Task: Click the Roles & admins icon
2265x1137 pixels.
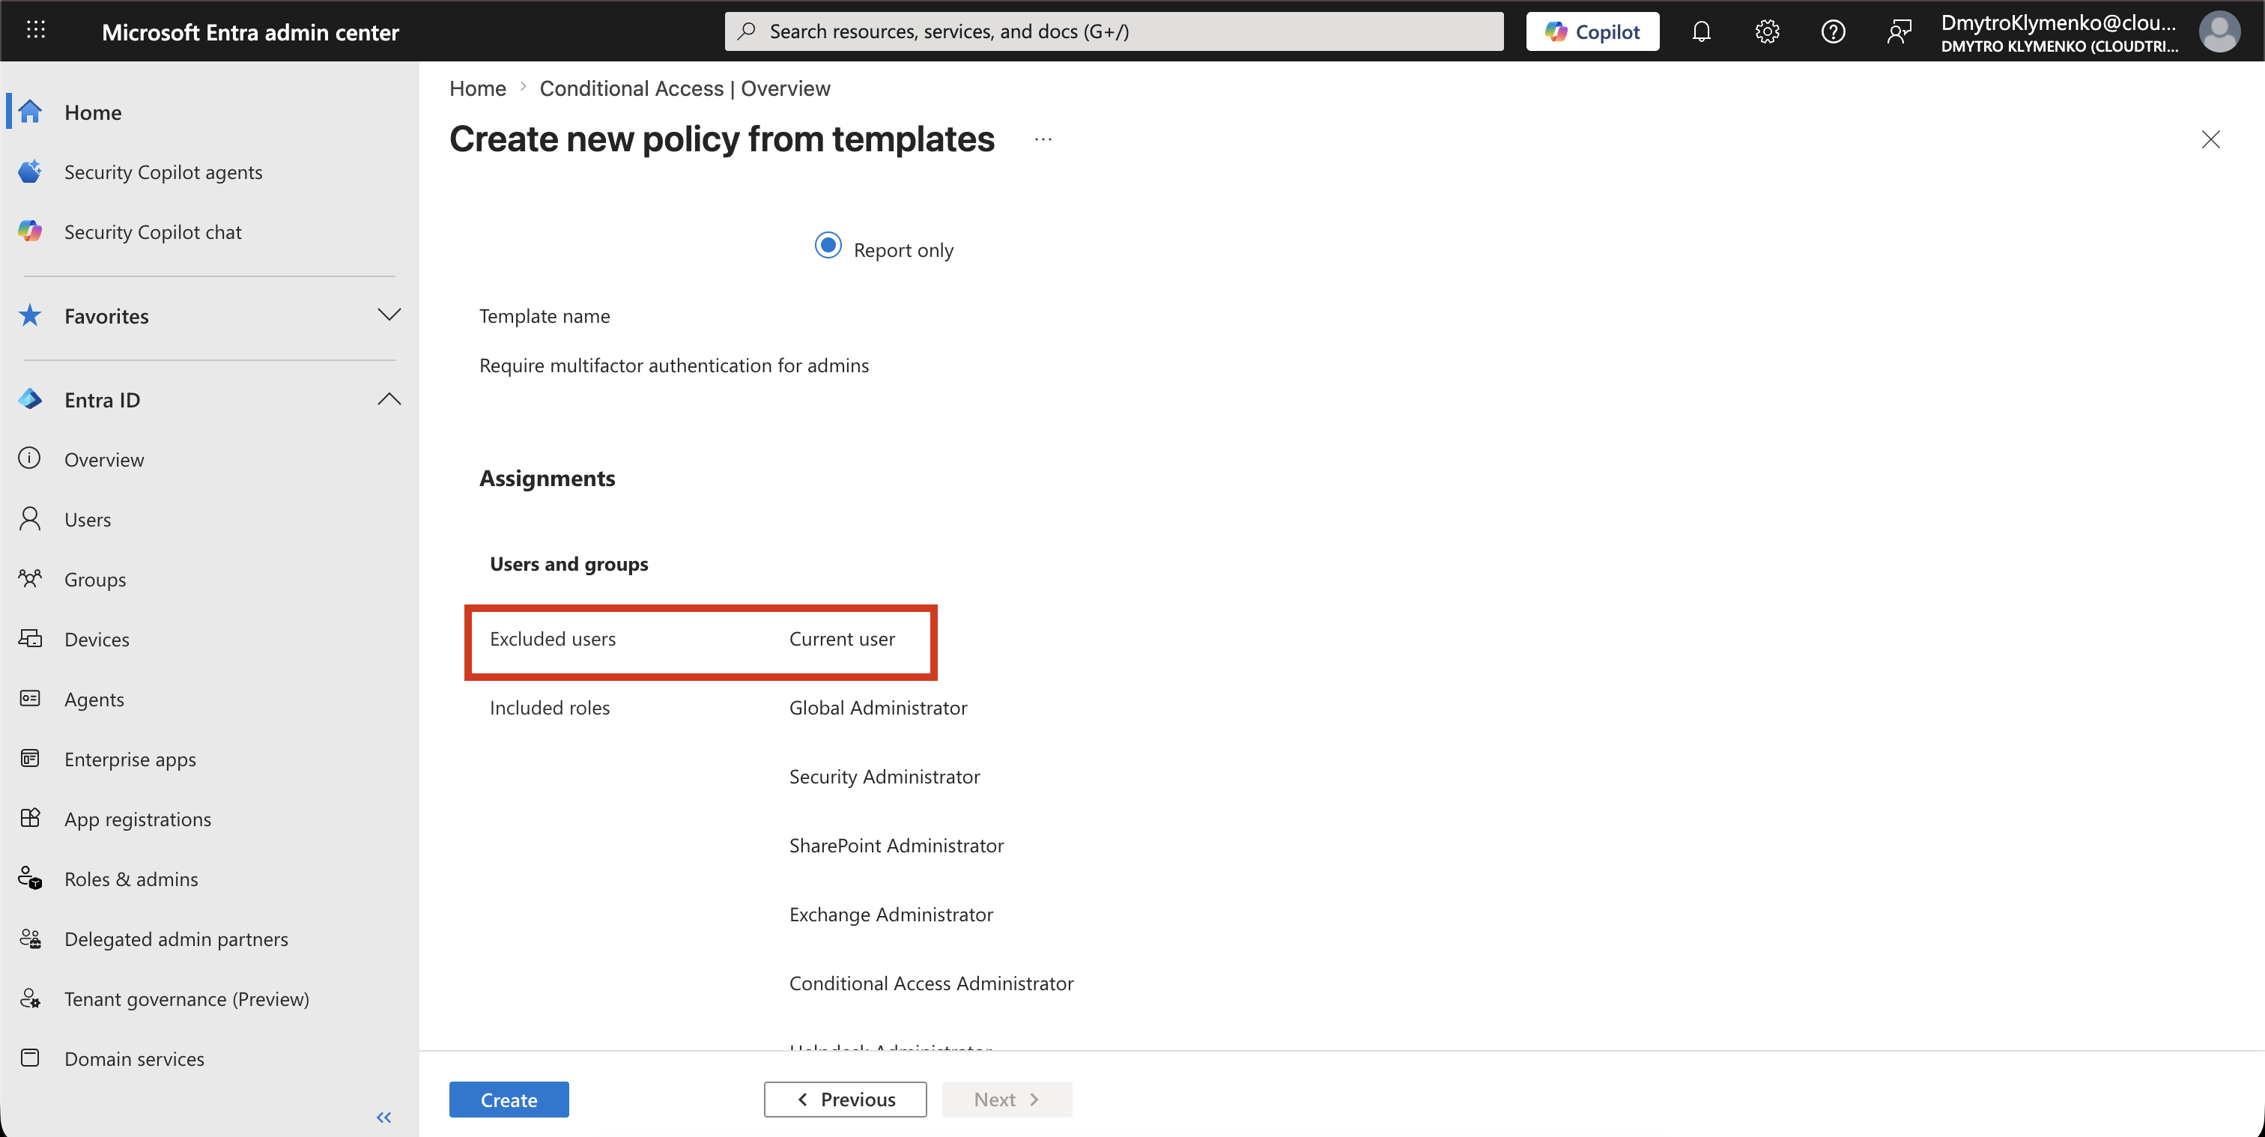Action: [x=30, y=878]
